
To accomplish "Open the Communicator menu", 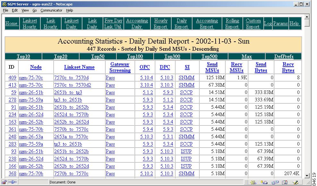I will [51, 10].
